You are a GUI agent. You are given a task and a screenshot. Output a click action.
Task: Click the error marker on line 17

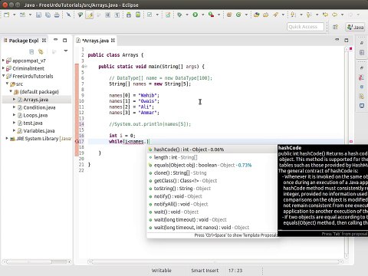click(77, 141)
